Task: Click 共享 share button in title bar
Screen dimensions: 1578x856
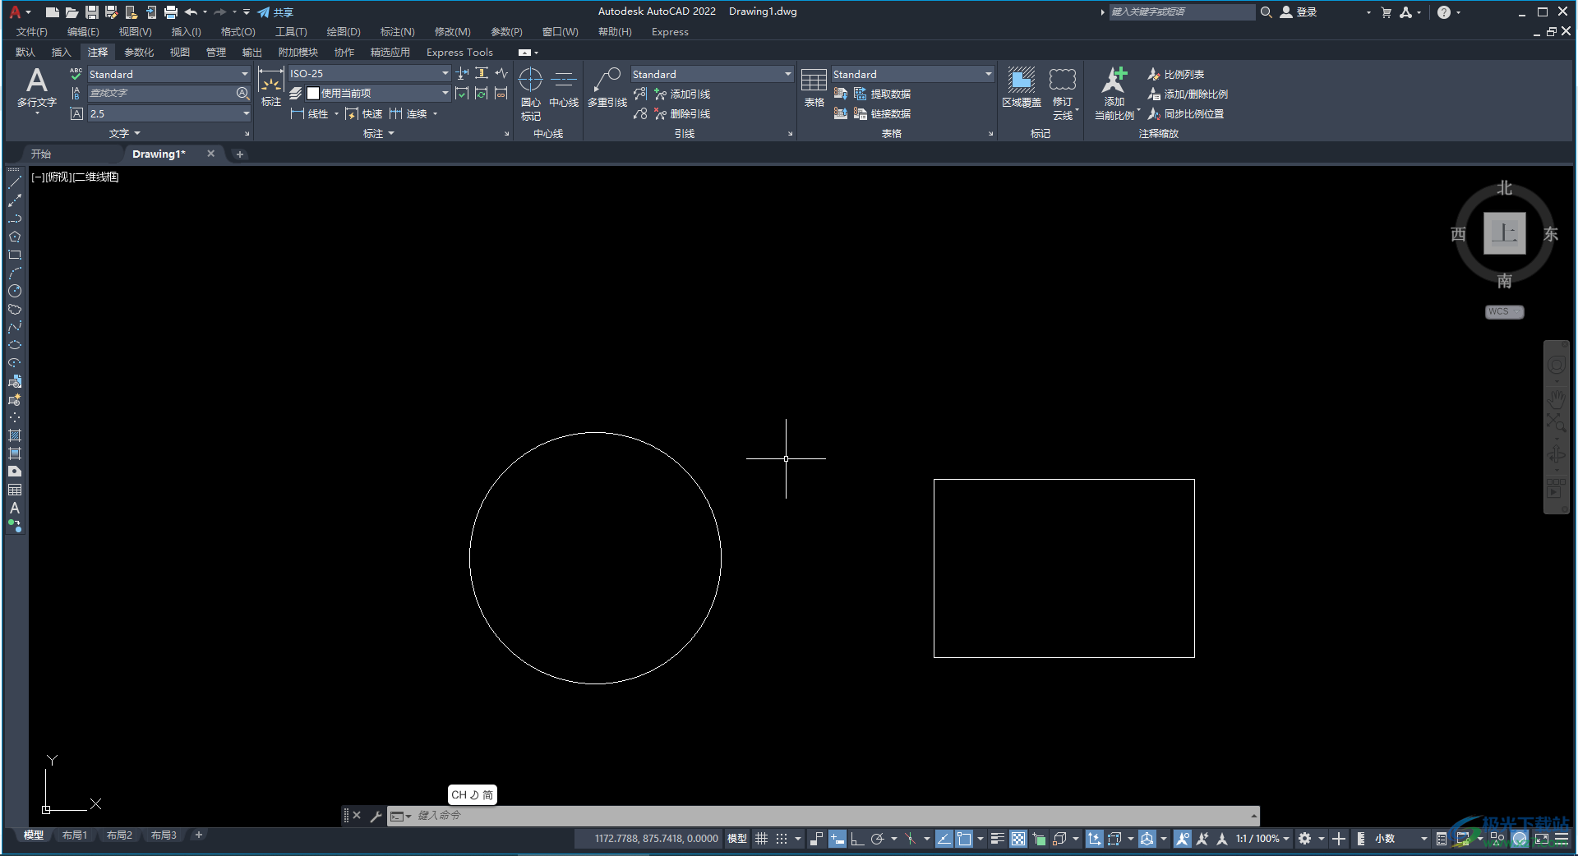Action: pos(275,12)
